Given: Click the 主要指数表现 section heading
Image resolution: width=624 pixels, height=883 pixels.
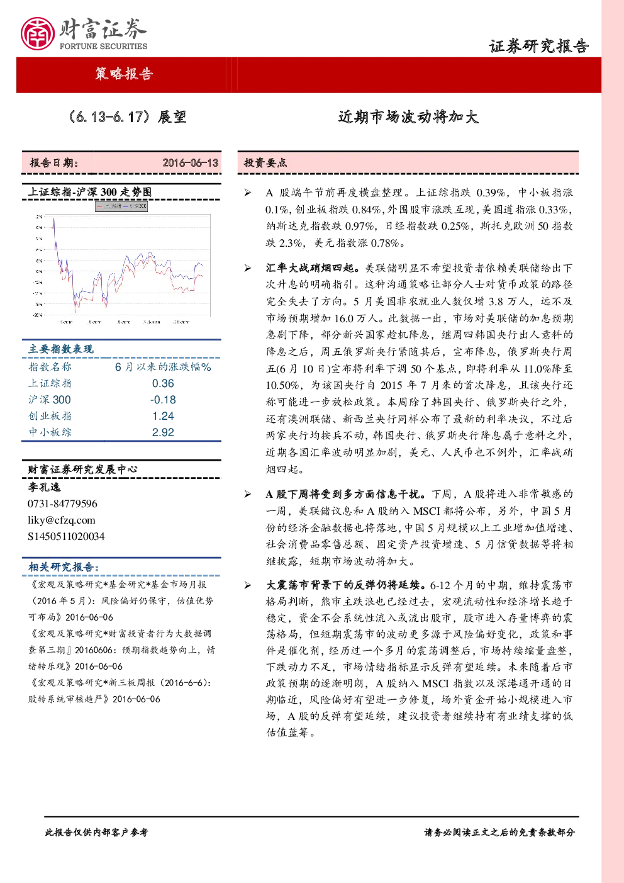Looking at the screenshot, I should click(x=61, y=349).
